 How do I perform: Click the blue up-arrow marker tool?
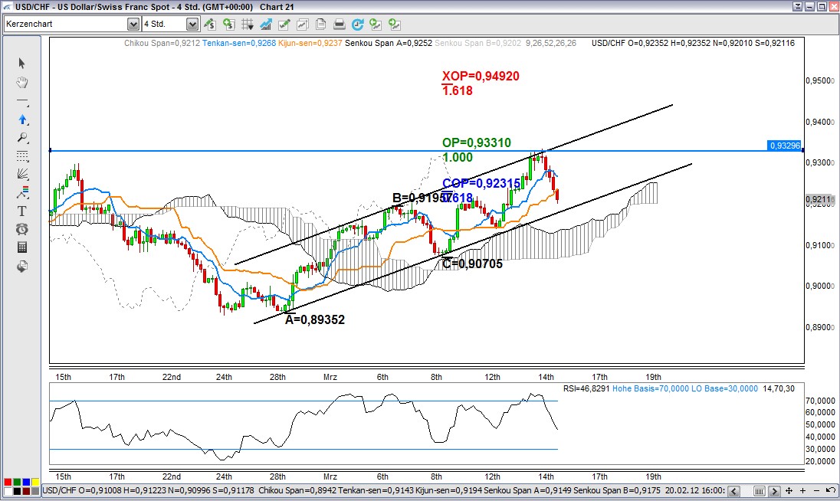(x=22, y=120)
